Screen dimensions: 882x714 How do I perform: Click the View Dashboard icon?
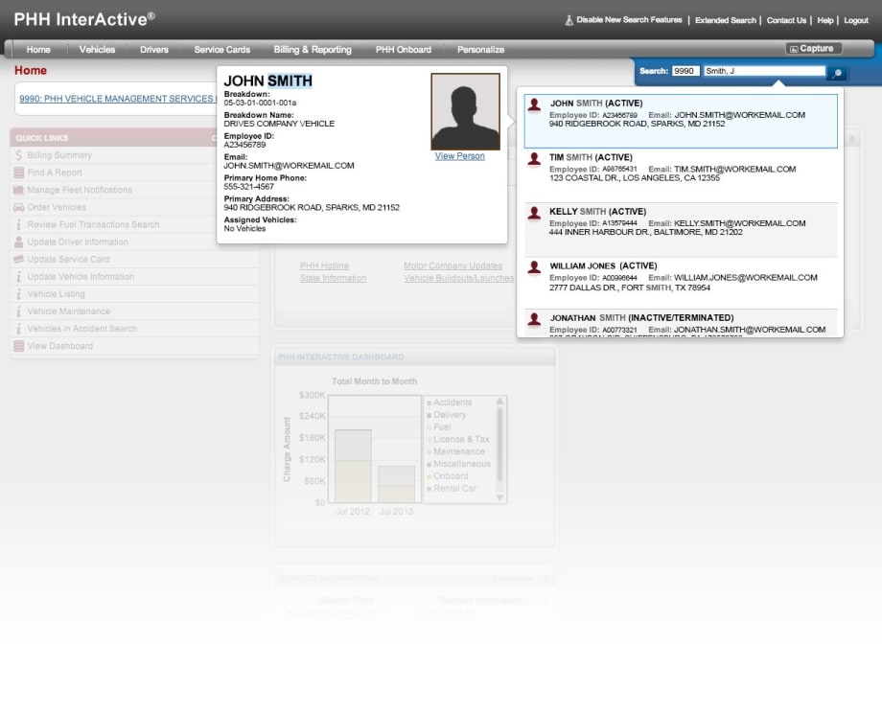pos(18,346)
